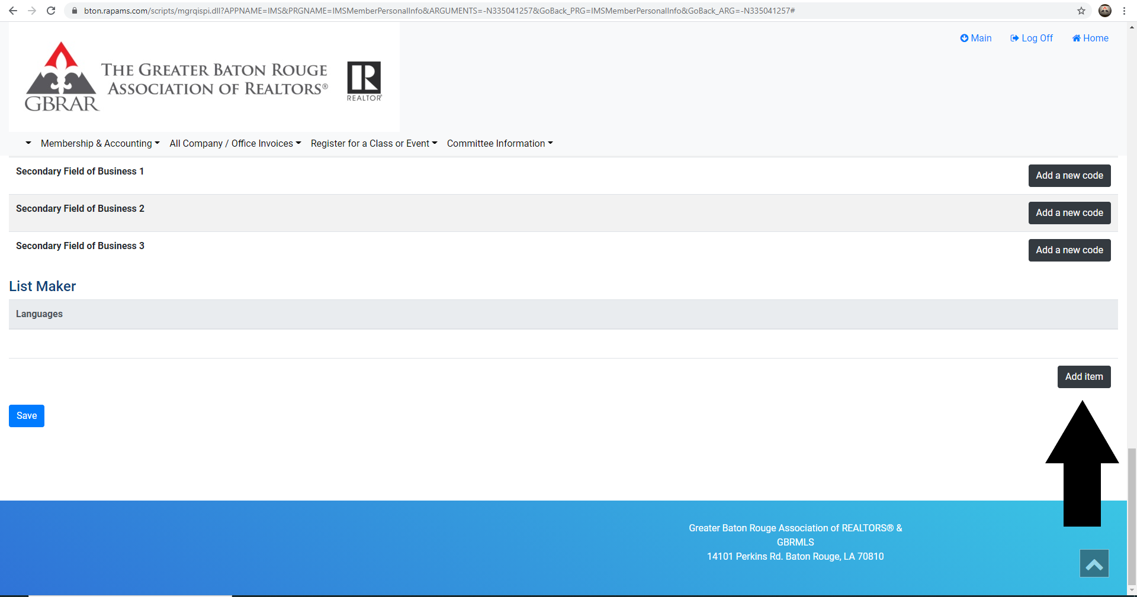Go to the Home link
The height and width of the screenshot is (597, 1137).
(1090, 38)
